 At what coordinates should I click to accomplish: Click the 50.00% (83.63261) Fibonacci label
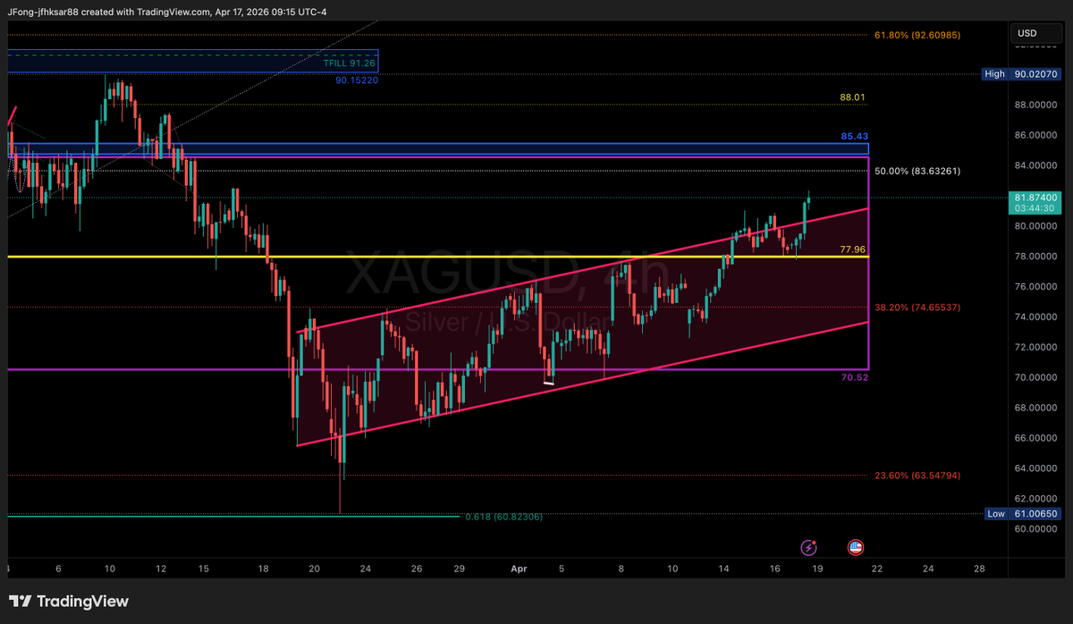coord(917,171)
